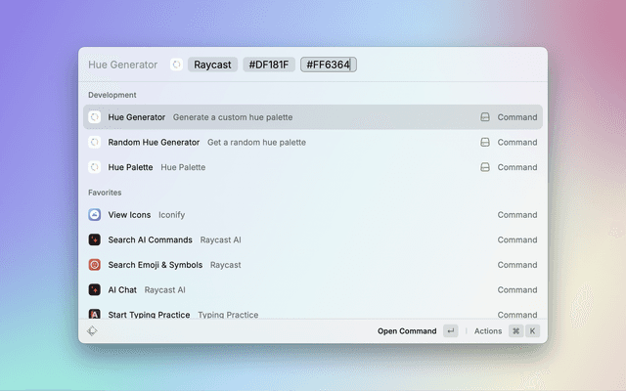Click the Hue Generator row icon

[95, 117]
